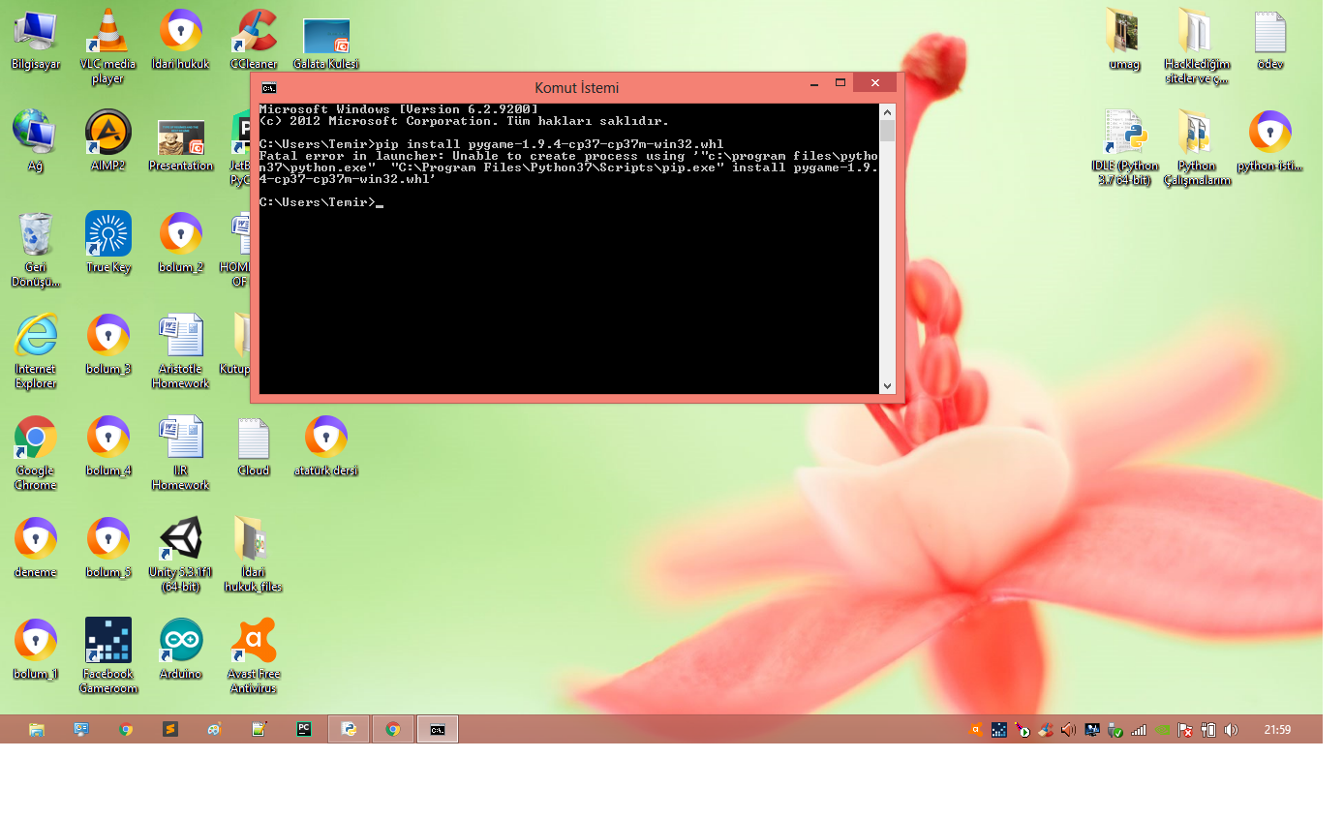1344x819 pixels.
Task: Launch the Arduino IDE shortcut
Action: (180, 649)
